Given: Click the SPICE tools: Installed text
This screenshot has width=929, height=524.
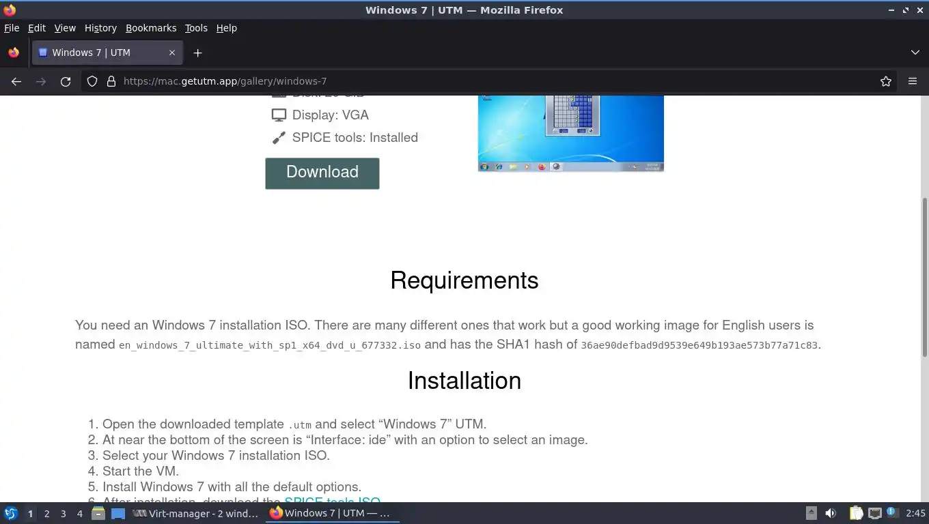Looking at the screenshot, I should click(355, 138).
